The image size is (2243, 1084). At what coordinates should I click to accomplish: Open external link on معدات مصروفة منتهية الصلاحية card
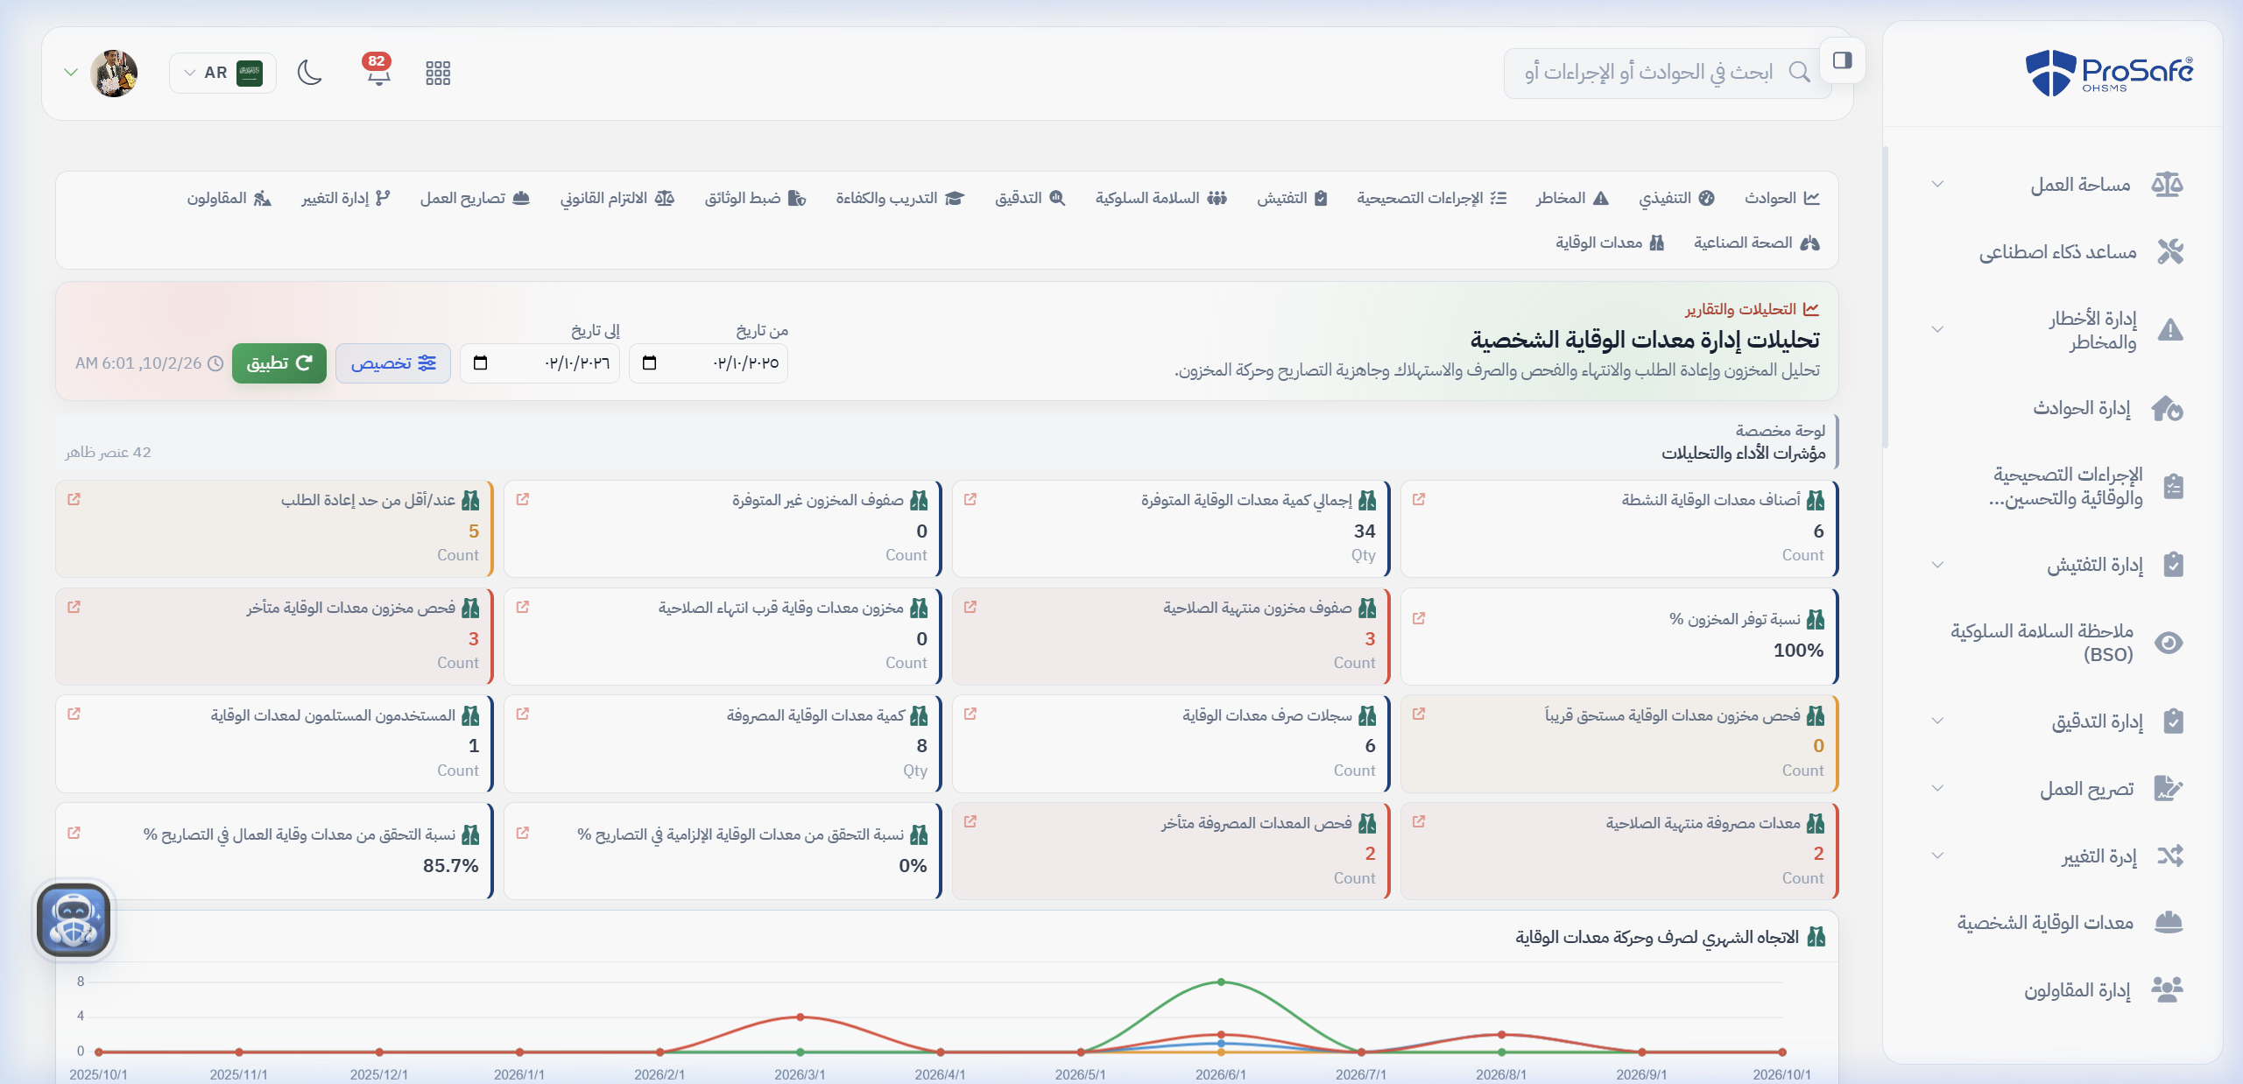(x=1419, y=822)
